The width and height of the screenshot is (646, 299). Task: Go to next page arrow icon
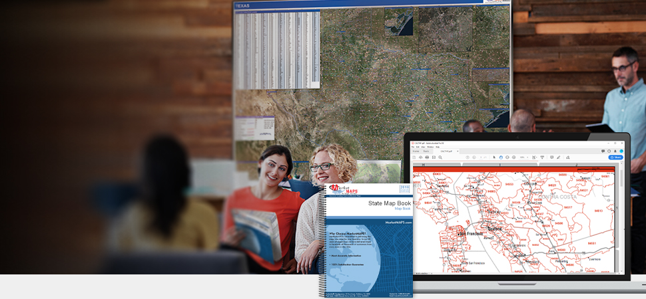click(x=474, y=157)
